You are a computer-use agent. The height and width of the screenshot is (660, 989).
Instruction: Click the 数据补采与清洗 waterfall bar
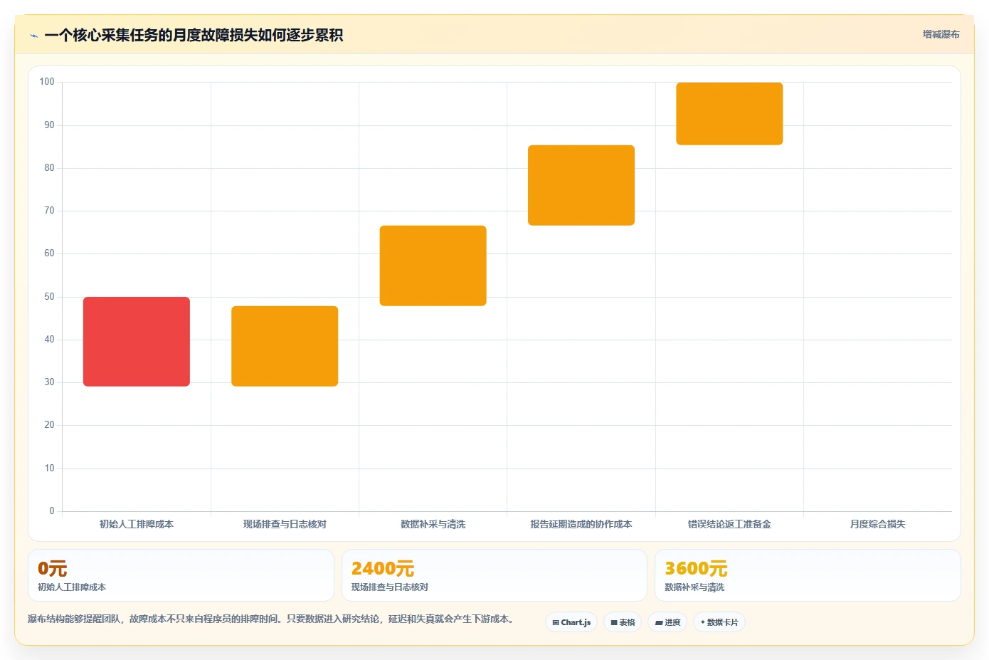(x=433, y=266)
